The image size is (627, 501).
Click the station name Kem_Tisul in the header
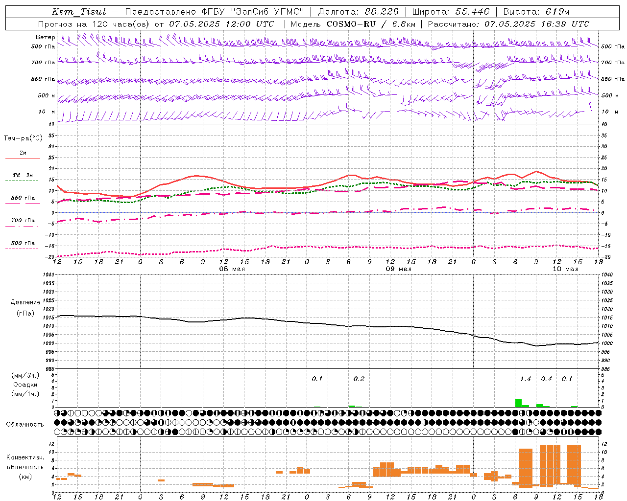79,12
